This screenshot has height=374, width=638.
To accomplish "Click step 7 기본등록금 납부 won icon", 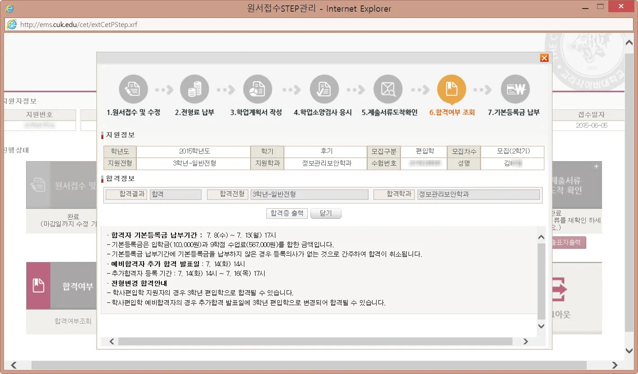I will [x=515, y=90].
